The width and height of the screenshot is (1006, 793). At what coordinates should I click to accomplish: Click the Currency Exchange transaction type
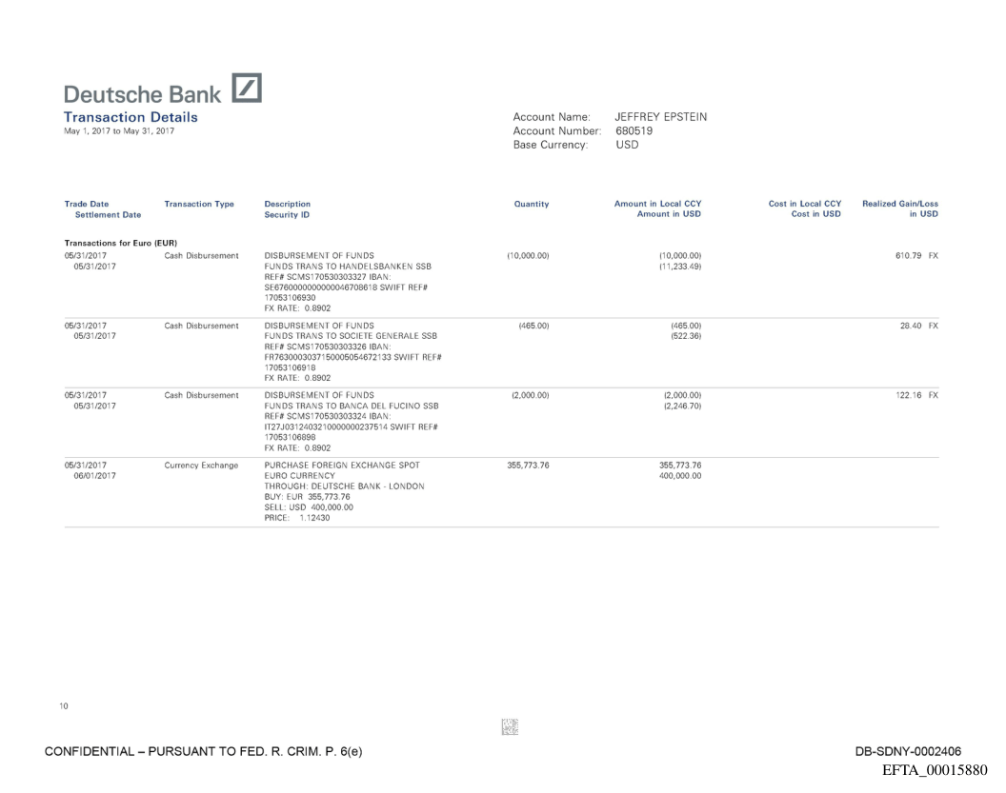pos(199,464)
